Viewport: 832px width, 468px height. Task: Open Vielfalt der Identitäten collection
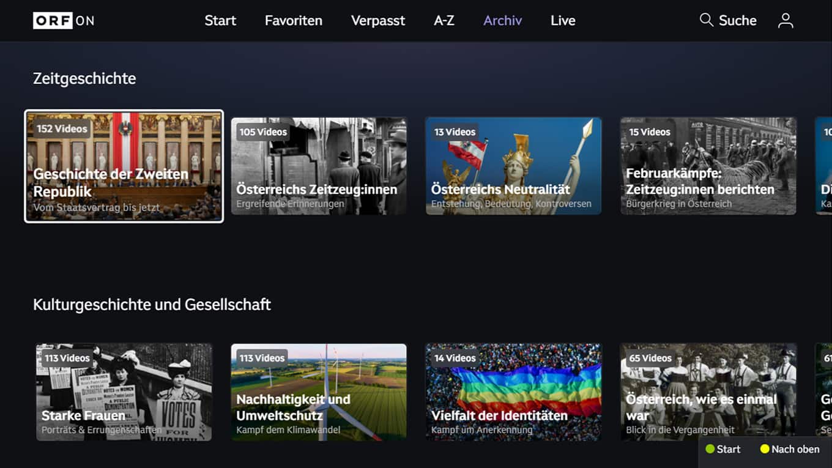[x=513, y=392]
